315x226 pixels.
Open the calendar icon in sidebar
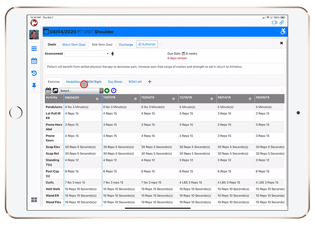point(34,61)
